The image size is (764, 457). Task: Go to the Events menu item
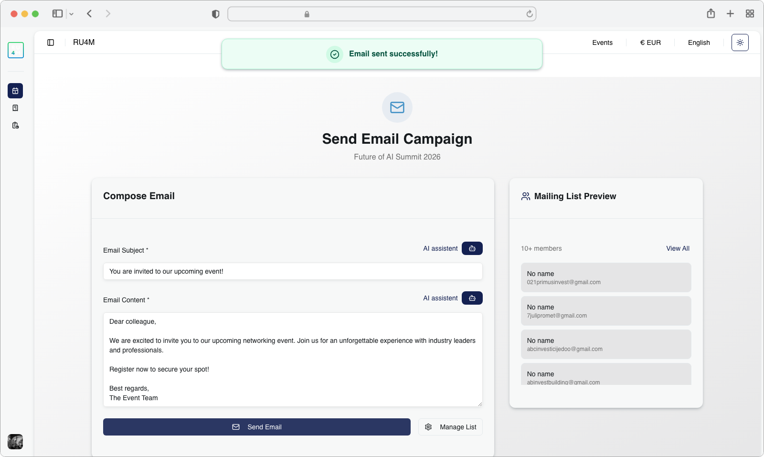click(x=602, y=43)
